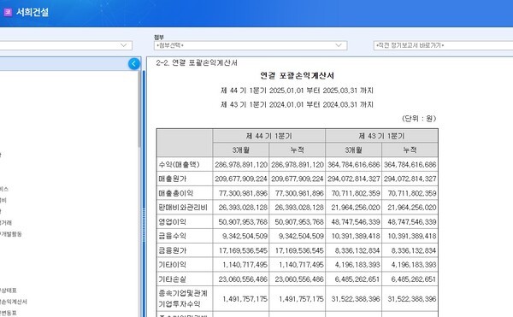This screenshot has height=317, width=513.
Task: Select the 매출총이익 row label
Action: [x=175, y=193]
